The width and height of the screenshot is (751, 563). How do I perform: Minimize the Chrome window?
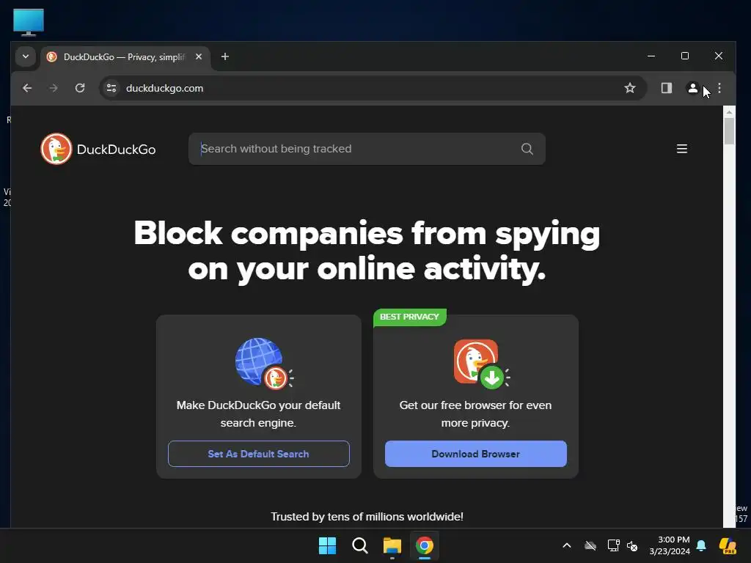pos(651,56)
